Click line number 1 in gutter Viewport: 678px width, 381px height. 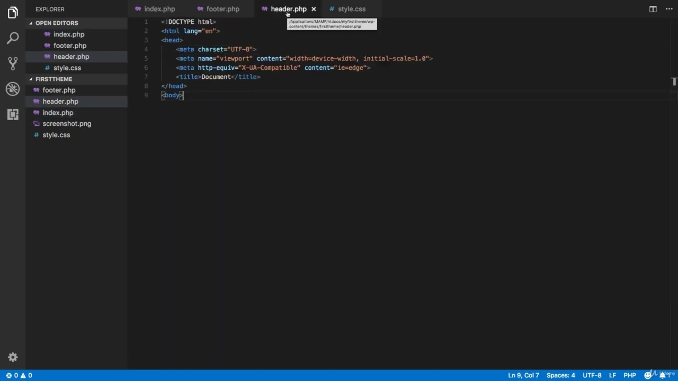pyautogui.click(x=146, y=22)
